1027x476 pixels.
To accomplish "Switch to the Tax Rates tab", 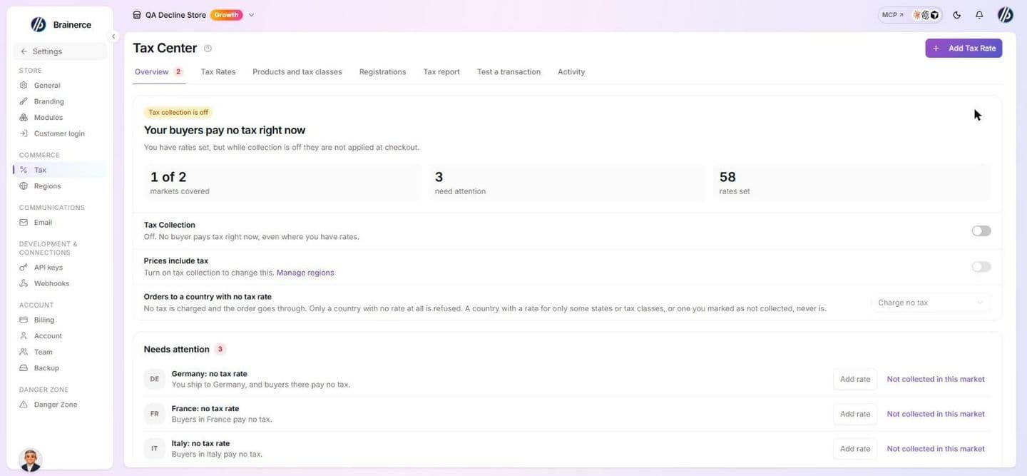I will click(218, 72).
